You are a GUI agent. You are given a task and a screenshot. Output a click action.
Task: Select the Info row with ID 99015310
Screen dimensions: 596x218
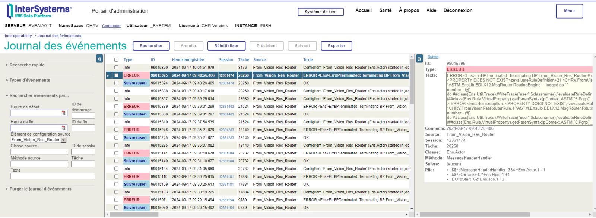coord(257,122)
